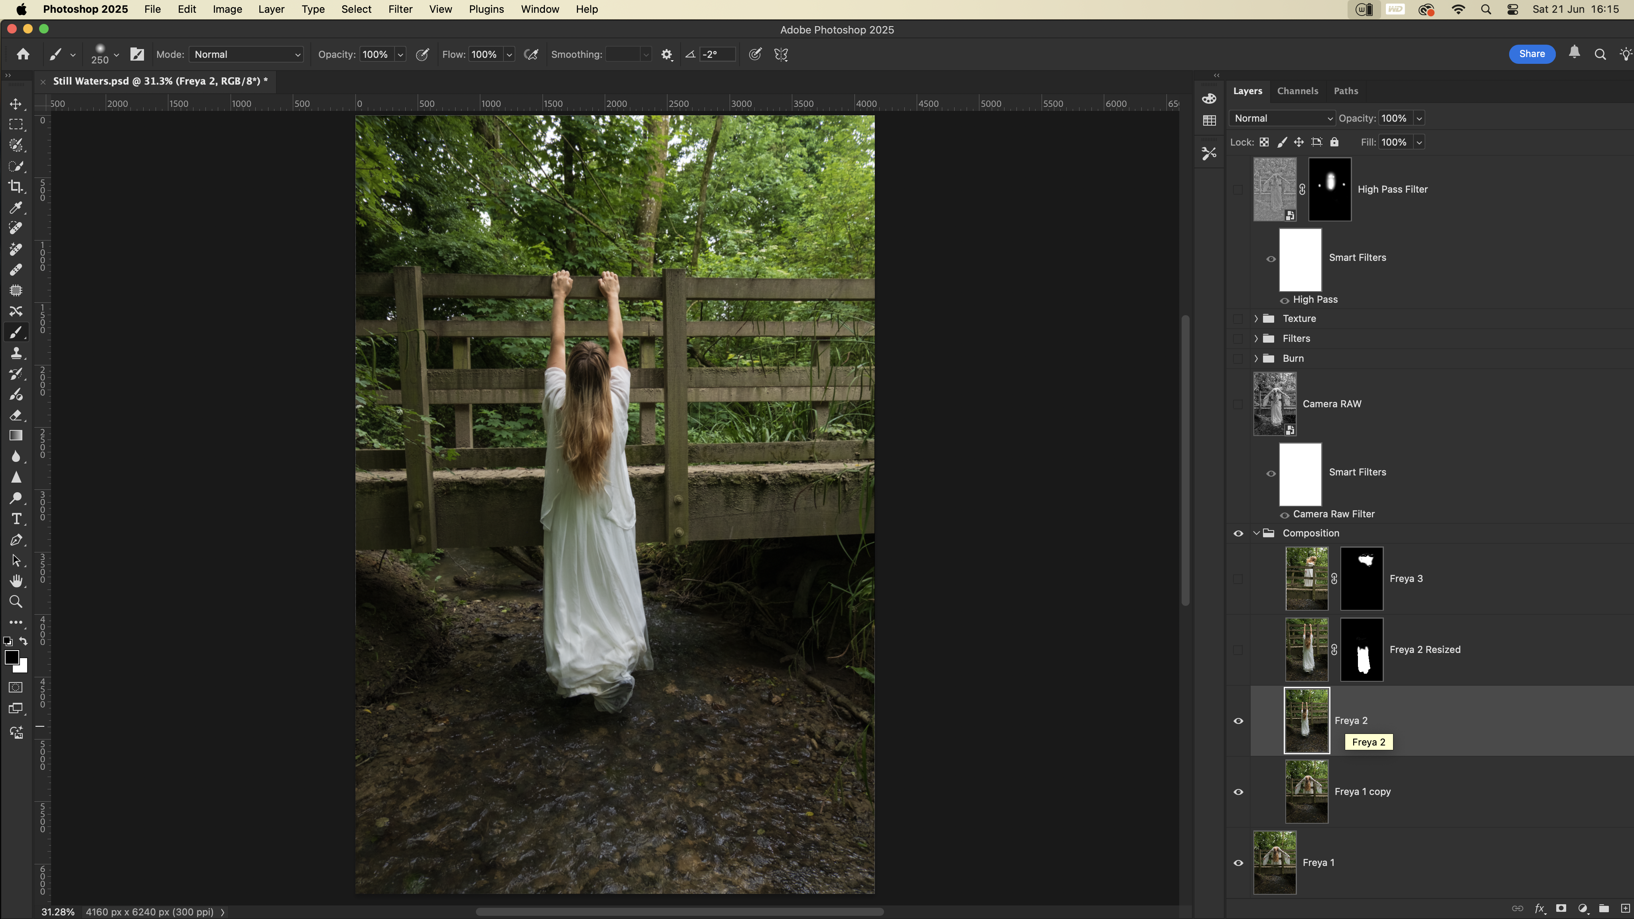Screen dimensions: 1634x919
Task: Open the brush Flow dropdown arrow
Action: (x=509, y=55)
